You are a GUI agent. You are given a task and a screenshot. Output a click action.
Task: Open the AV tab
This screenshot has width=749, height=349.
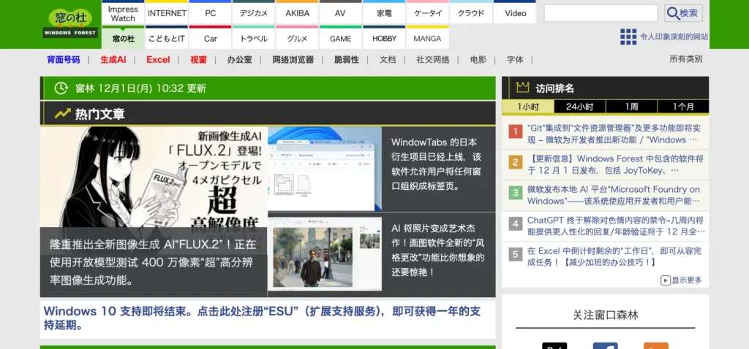pos(341,13)
